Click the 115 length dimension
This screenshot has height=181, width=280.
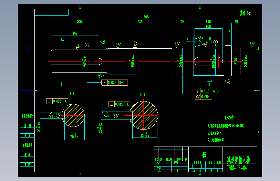(x=208, y=22)
